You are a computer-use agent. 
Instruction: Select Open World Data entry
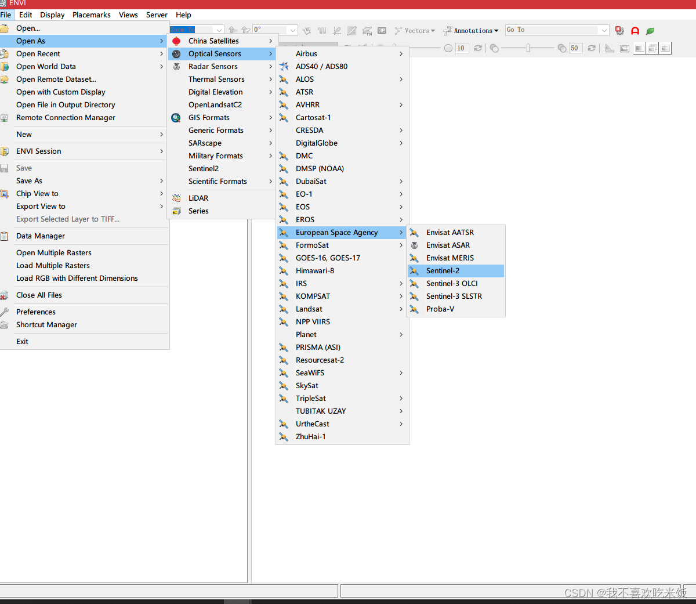click(x=85, y=66)
